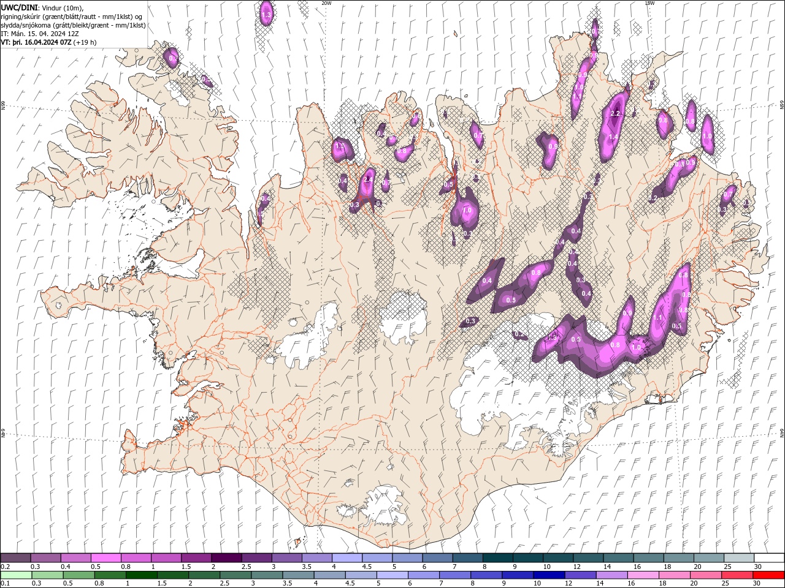
Task: Click the '2.2' snowfall value on the map
Action: [616, 114]
